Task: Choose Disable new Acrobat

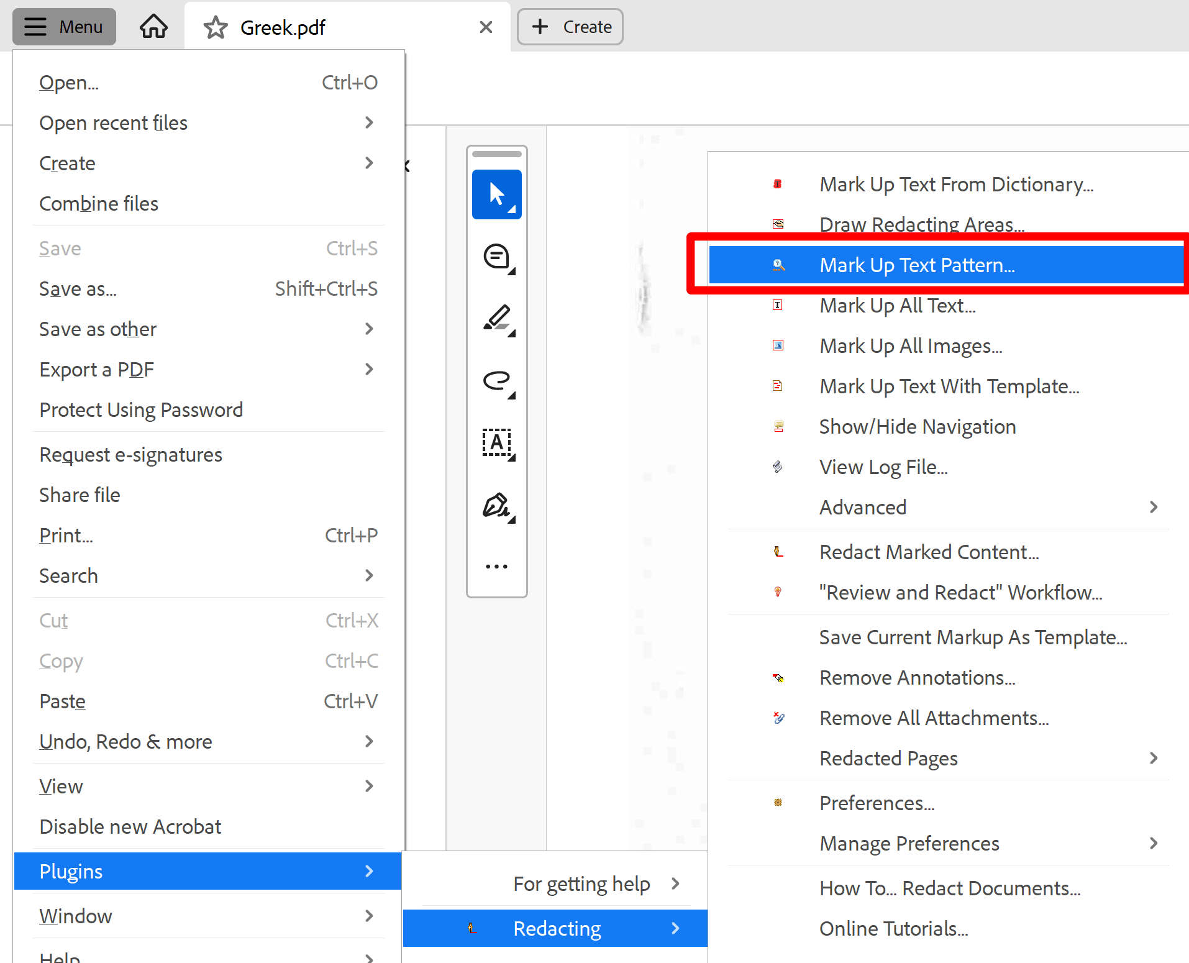Action: (x=208, y=826)
